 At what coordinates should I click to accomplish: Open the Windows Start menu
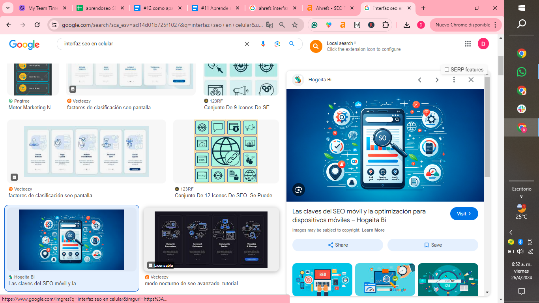(522, 8)
